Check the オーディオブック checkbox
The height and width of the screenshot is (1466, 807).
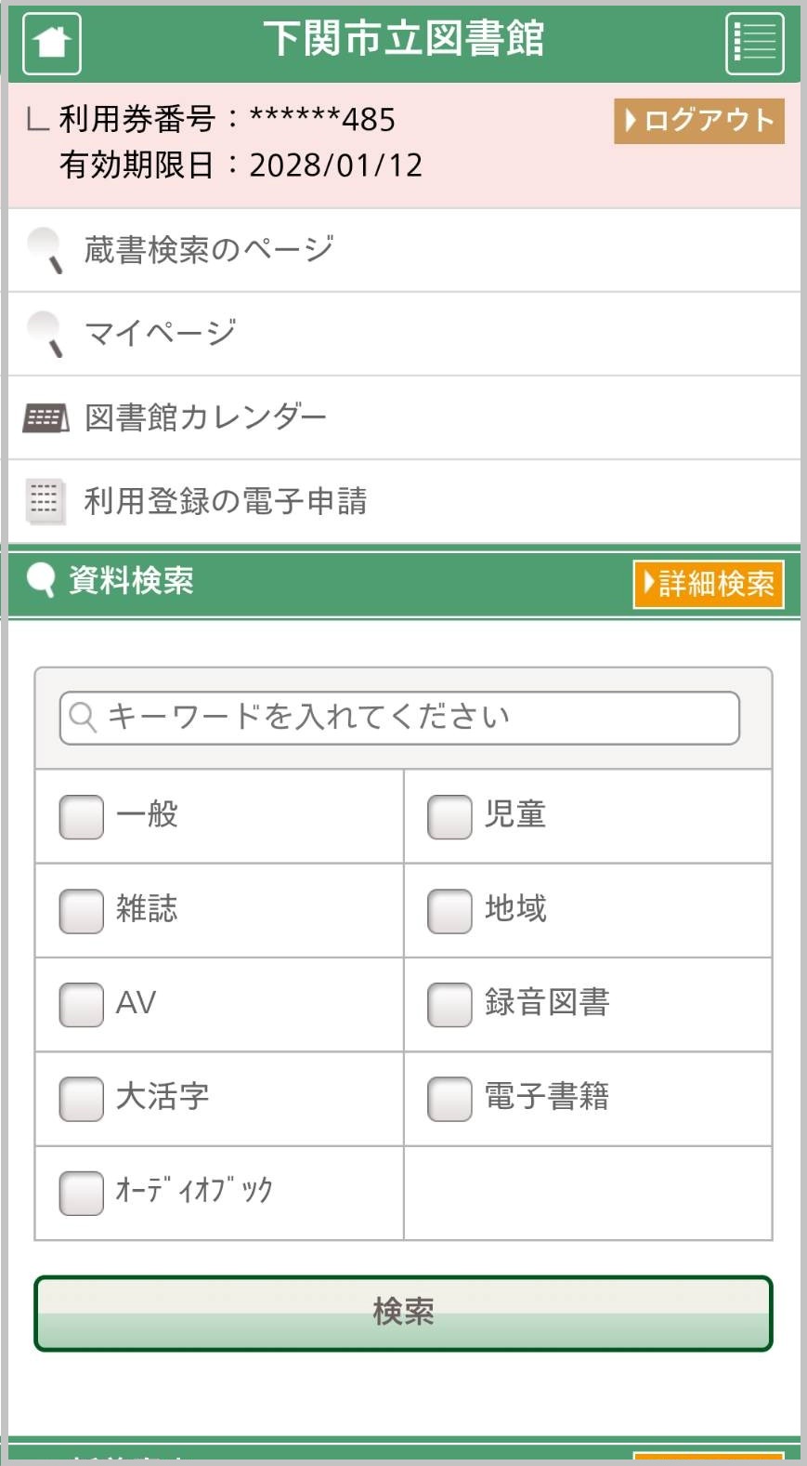[80, 1193]
